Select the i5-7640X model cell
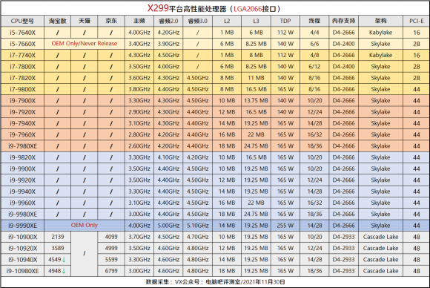Screen dimensions: 430x288 tap(22, 33)
